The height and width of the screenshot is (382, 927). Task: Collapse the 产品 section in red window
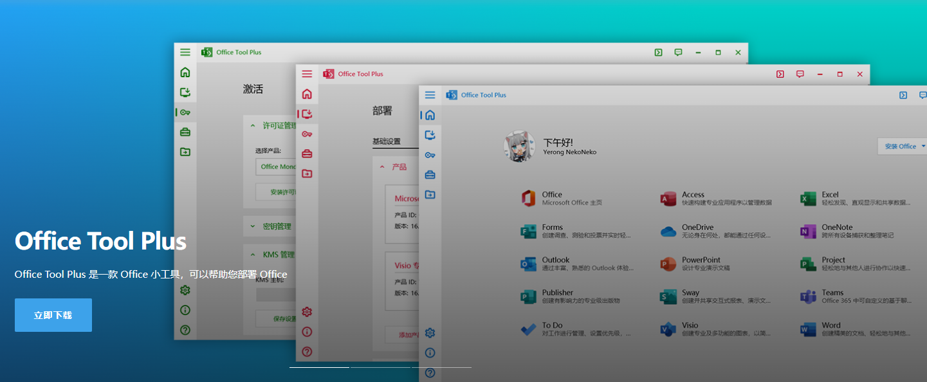(396, 167)
